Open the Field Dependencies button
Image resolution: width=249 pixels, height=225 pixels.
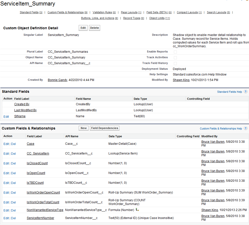click(x=104, y=128)
